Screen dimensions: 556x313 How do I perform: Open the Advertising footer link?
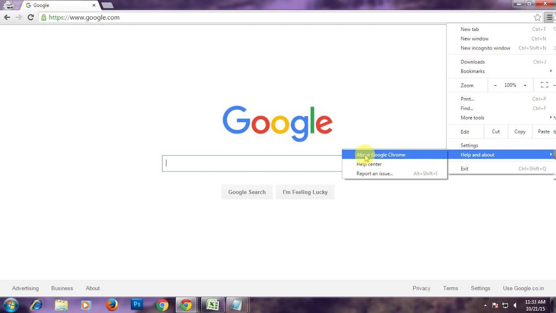(x=25, y=288)
